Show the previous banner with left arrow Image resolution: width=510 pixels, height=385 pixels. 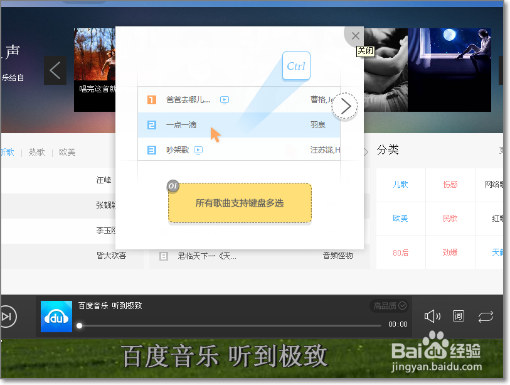point(55,70)
